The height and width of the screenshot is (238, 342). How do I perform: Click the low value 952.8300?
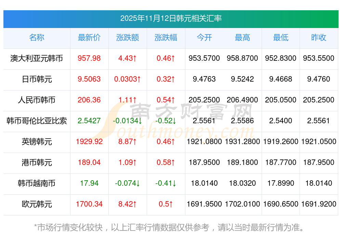pyautogui.click(x=281, y=58)
